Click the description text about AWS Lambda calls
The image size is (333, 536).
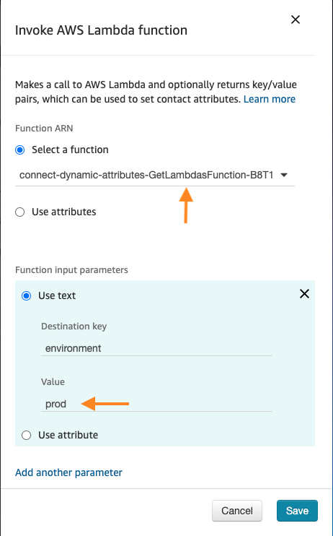coord(156,92)
